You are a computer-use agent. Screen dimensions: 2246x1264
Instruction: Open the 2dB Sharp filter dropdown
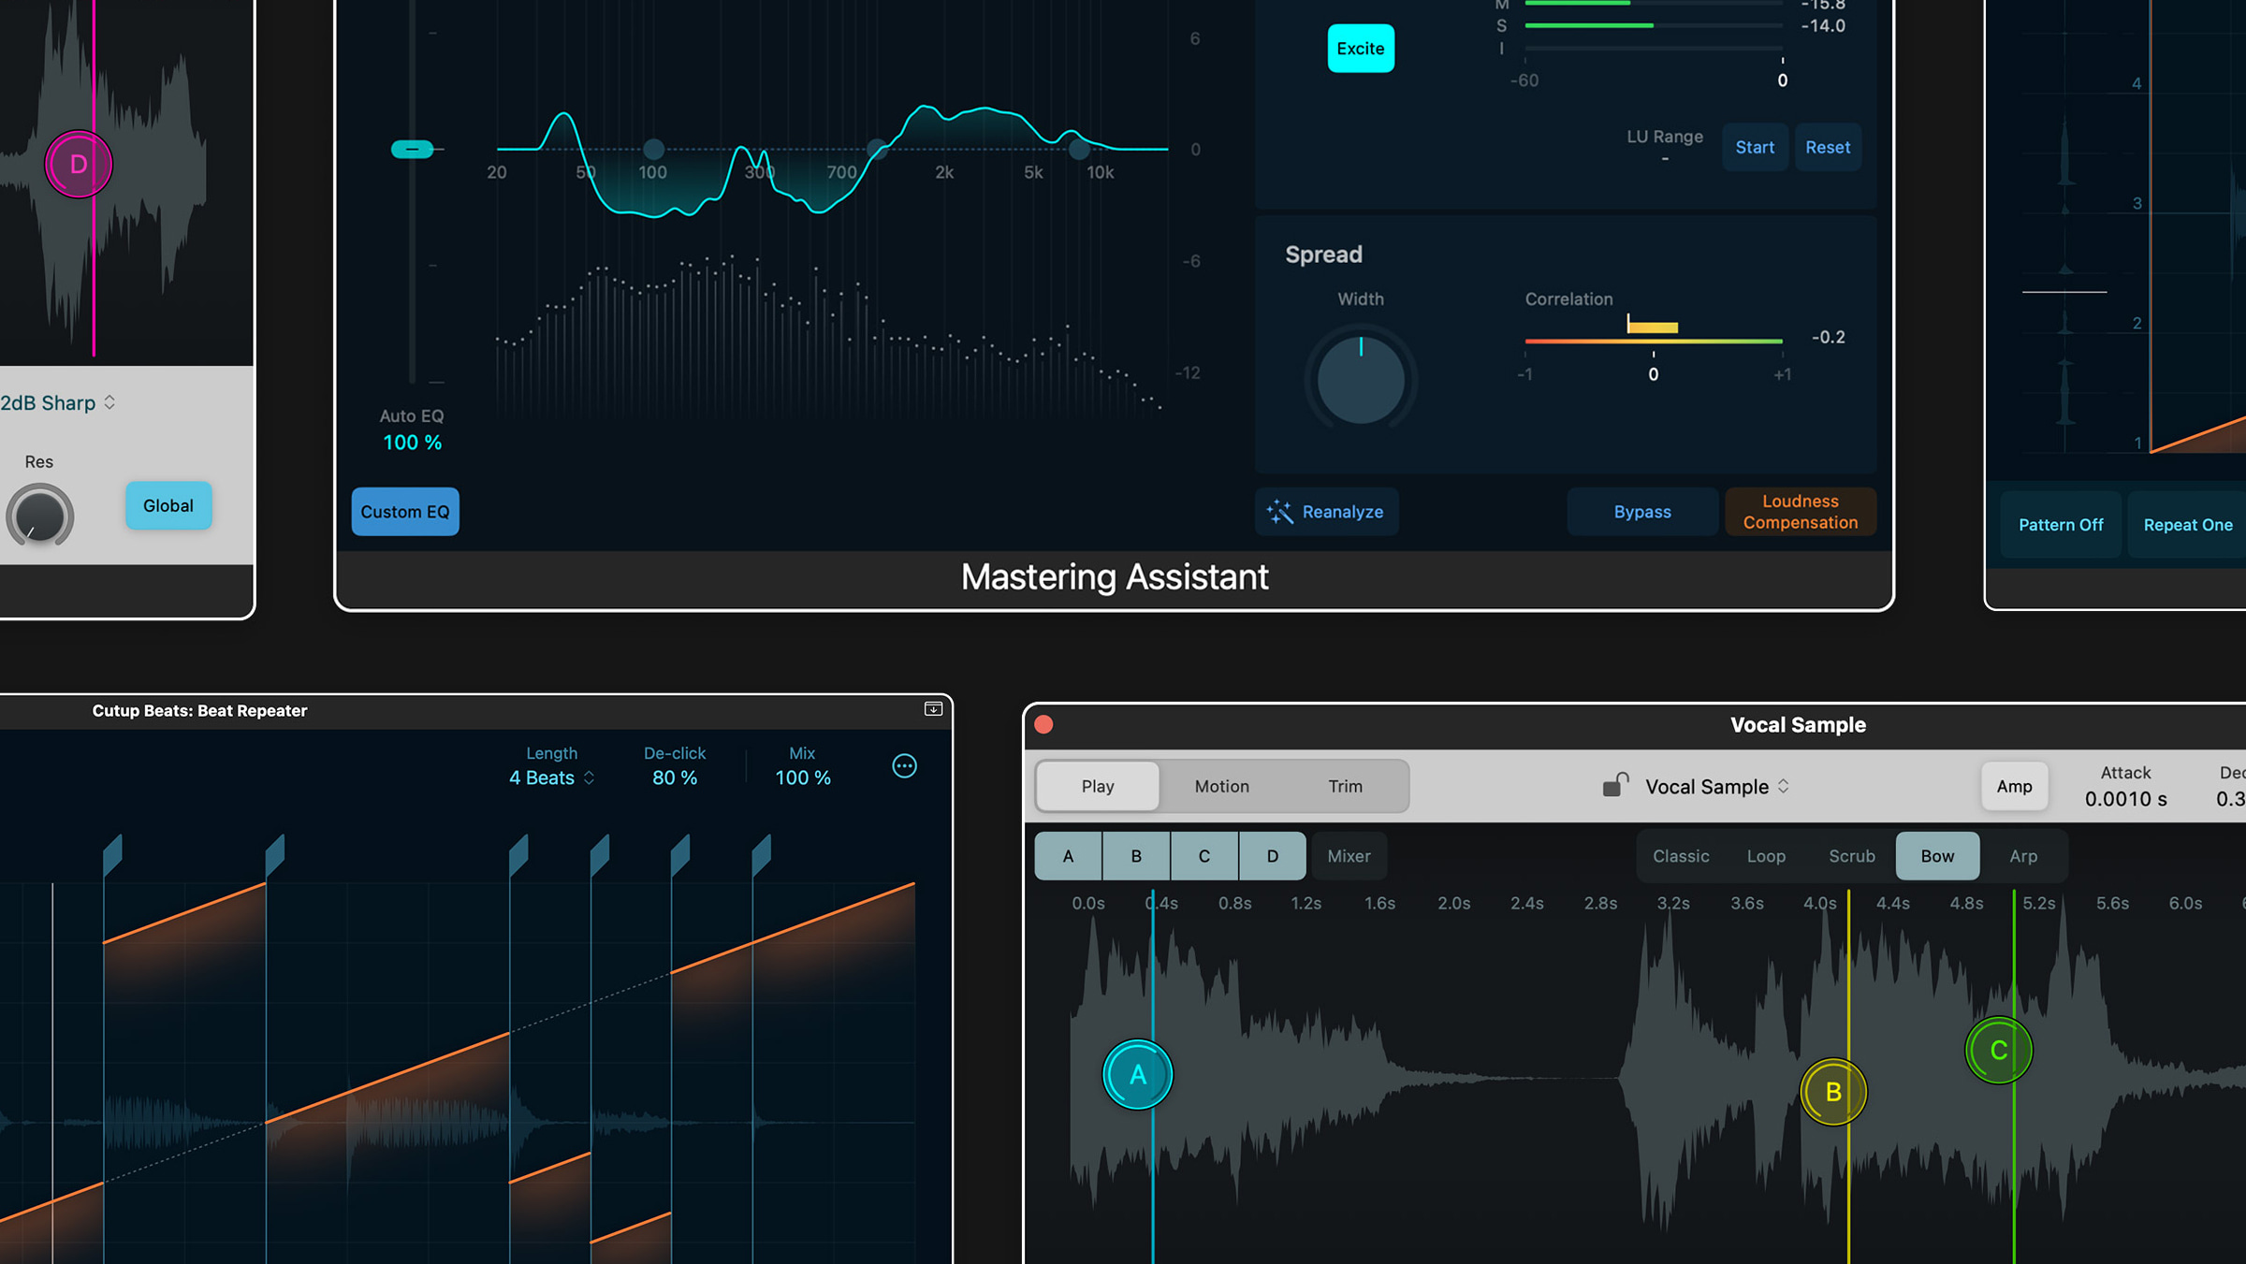pos(58,403)
